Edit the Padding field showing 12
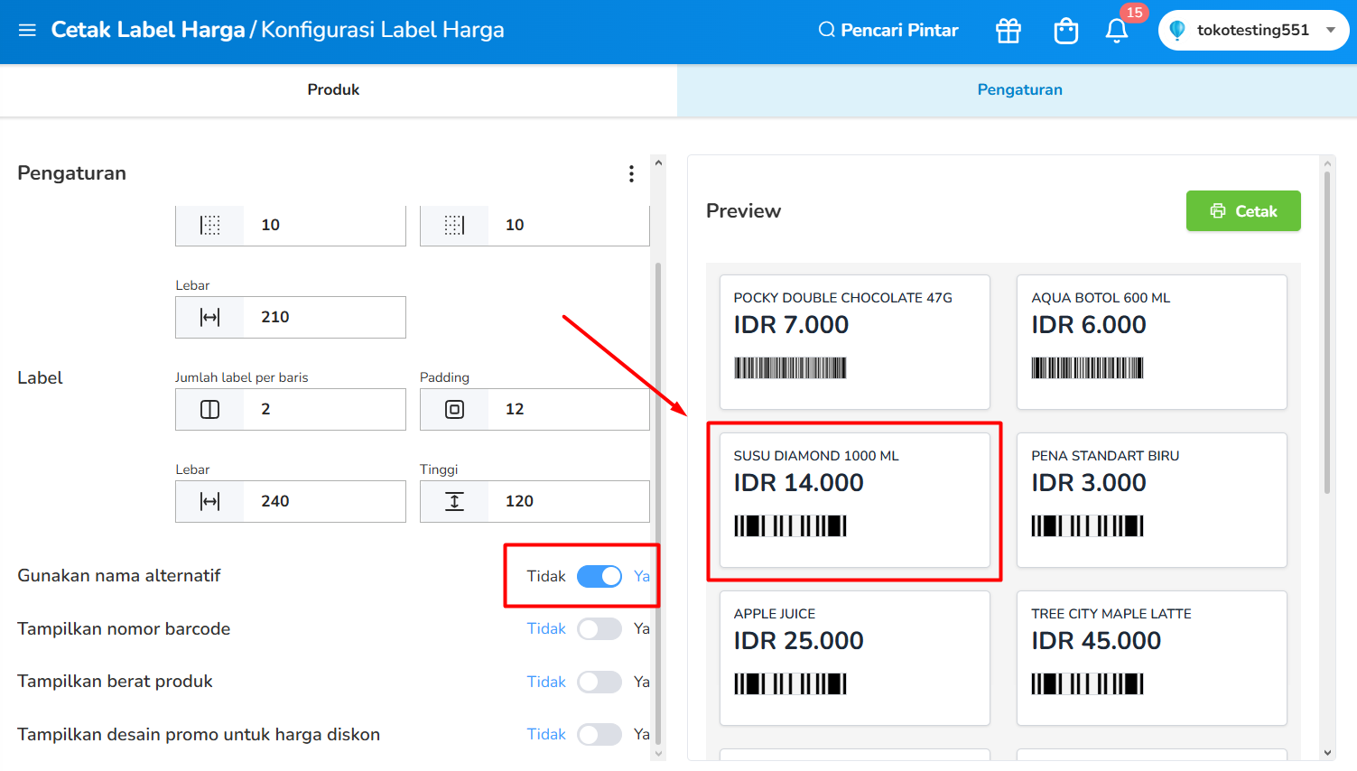This screenshot has height=771, width=1357. click(534, 409)
